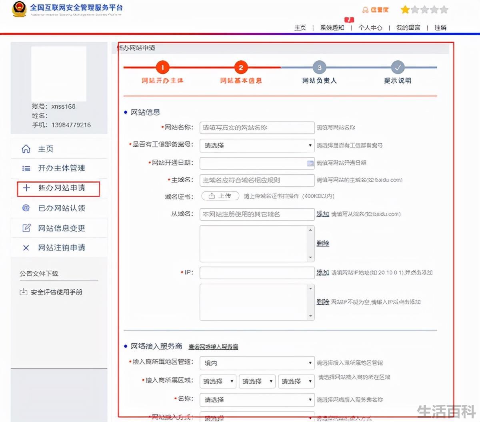The width and height of the screenshot is (480, 422).
Task: Click the download icon beside 安全评估使用手册
Action: (x=24, y=292)
